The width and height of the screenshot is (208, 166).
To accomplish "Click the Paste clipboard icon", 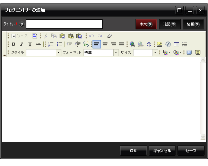I will 62,36.
